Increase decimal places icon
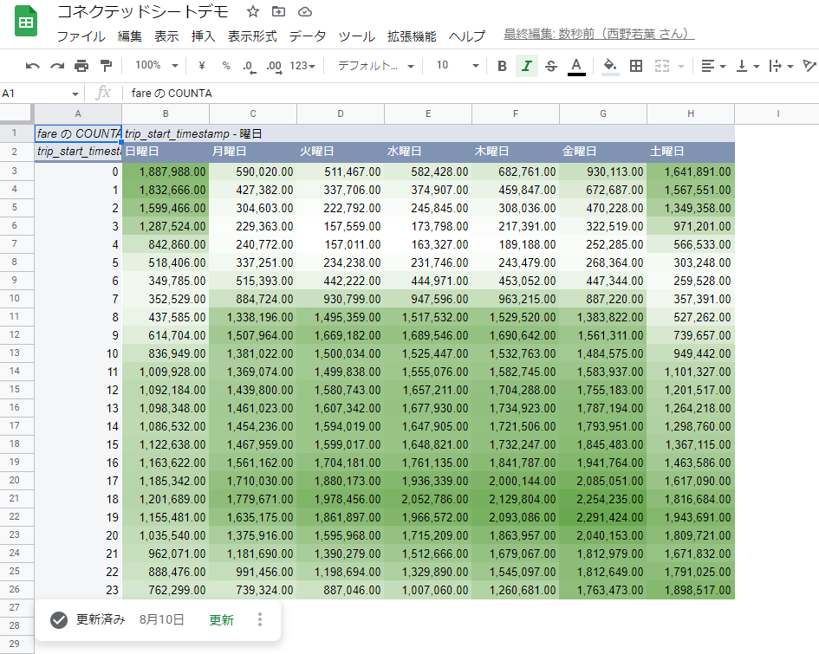 point(274,67)
